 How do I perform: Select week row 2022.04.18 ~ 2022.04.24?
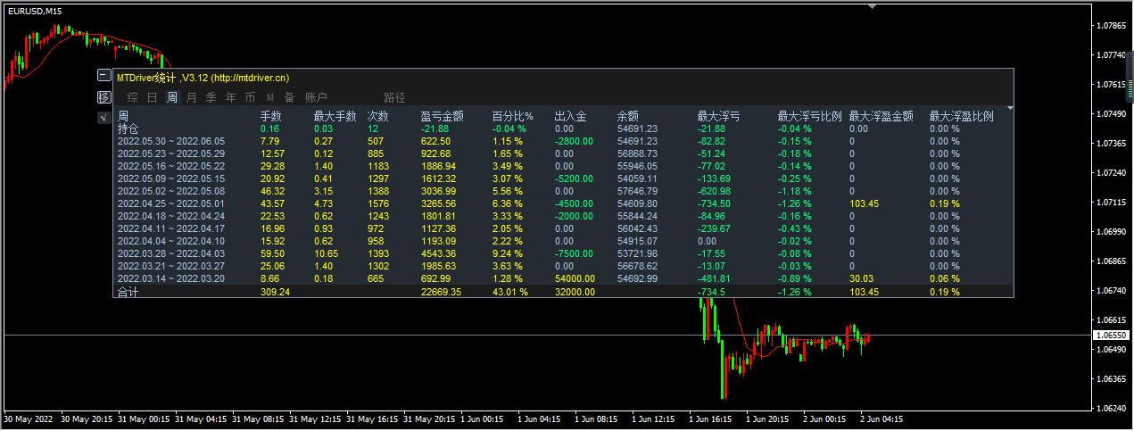pos(171,216)
